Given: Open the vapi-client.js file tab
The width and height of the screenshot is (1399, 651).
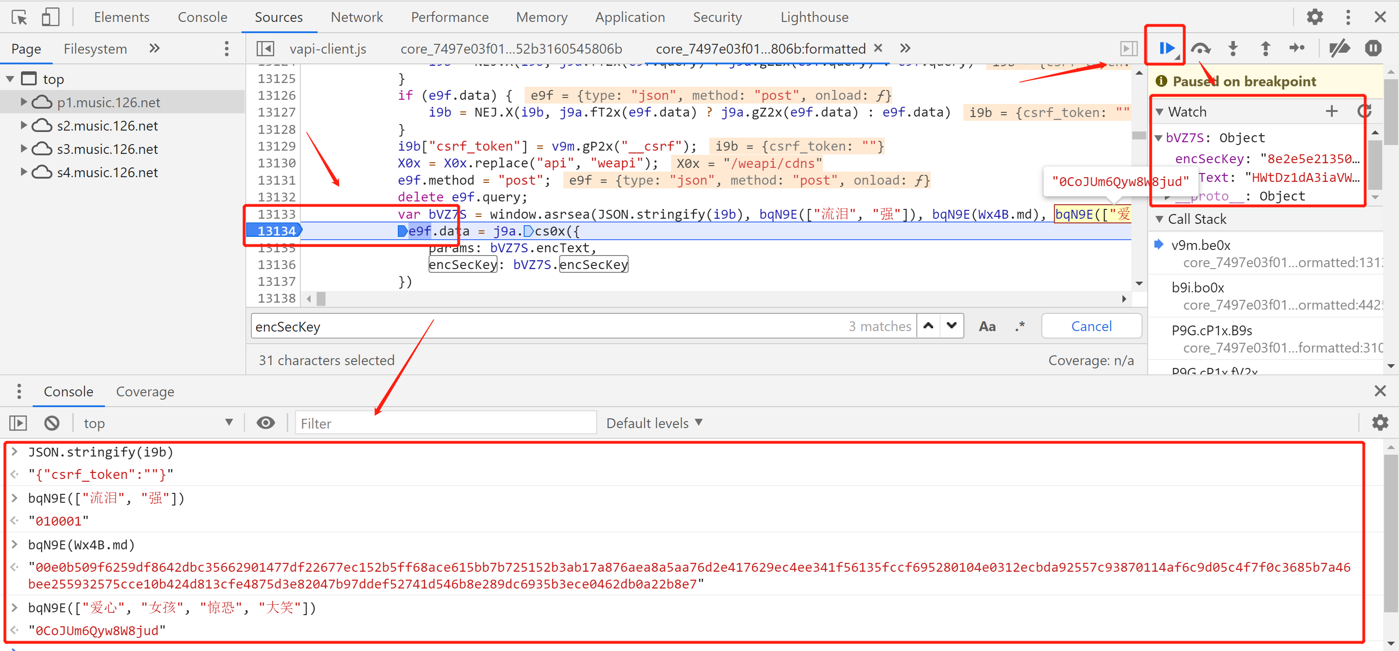Looking at the screenshot, I should point(327,49).
